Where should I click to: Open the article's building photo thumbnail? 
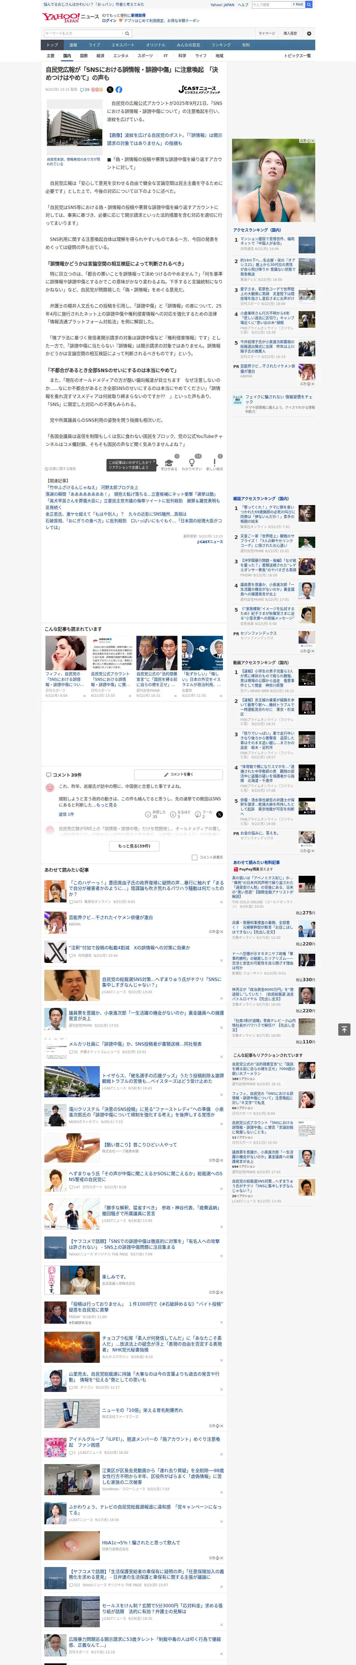(74, 127)
